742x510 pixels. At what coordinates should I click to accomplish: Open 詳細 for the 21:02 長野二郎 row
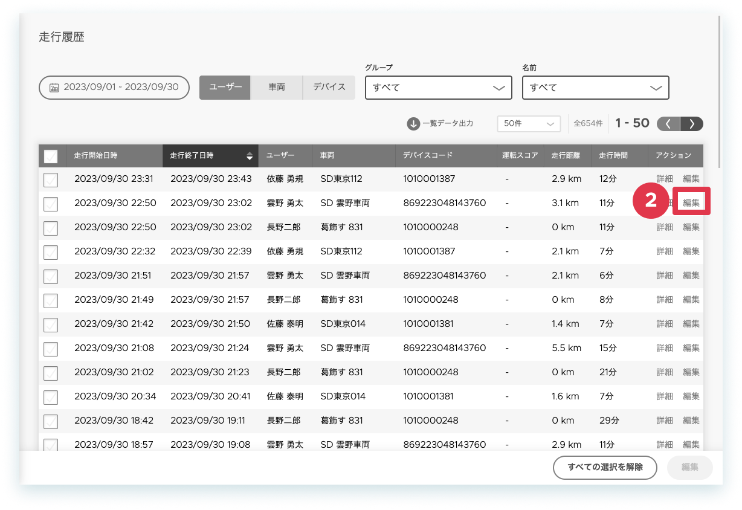[665, 372]
